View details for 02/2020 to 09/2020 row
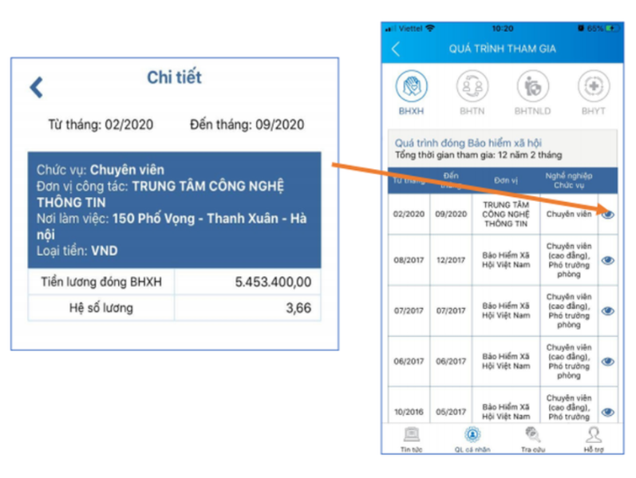This screenshot has height=478, width=636. click(608, 214)
